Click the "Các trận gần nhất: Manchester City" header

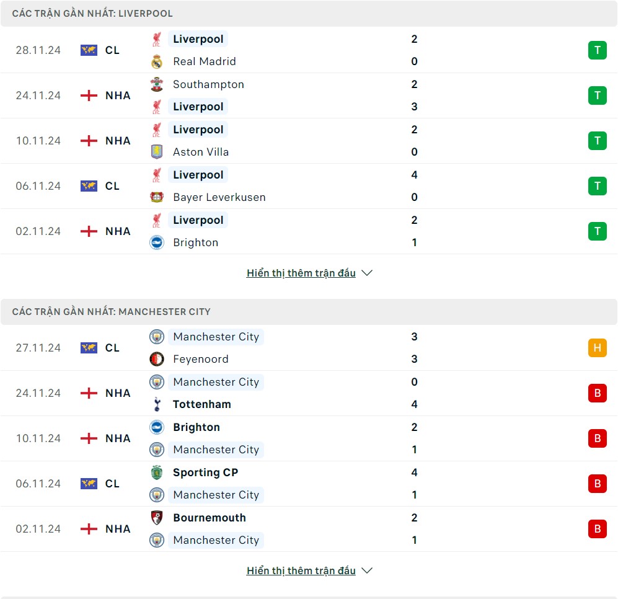[x=112, y=312]
